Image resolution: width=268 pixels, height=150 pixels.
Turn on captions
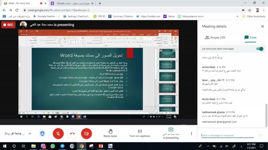[x=140, y=131]
